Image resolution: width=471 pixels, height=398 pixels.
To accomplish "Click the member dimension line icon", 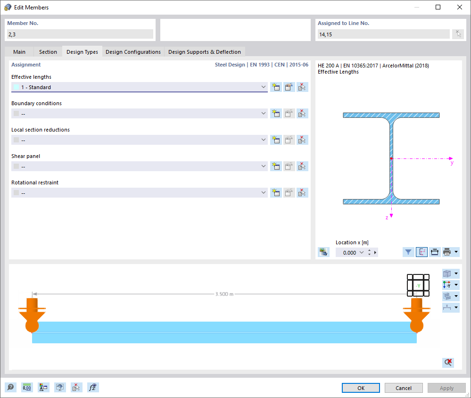I will [x=447, y=307].
